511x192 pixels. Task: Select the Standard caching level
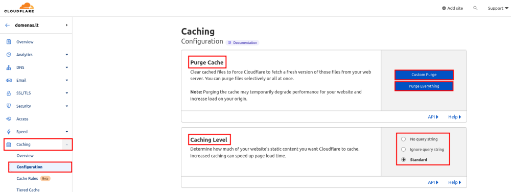(x=404, y=160)
